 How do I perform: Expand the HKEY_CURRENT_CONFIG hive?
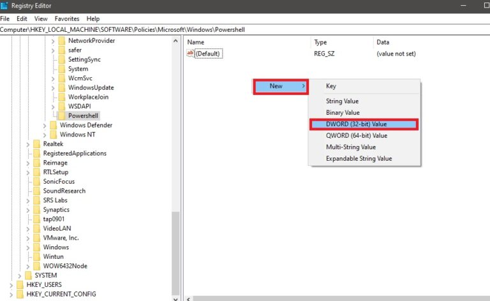point(11,294)
